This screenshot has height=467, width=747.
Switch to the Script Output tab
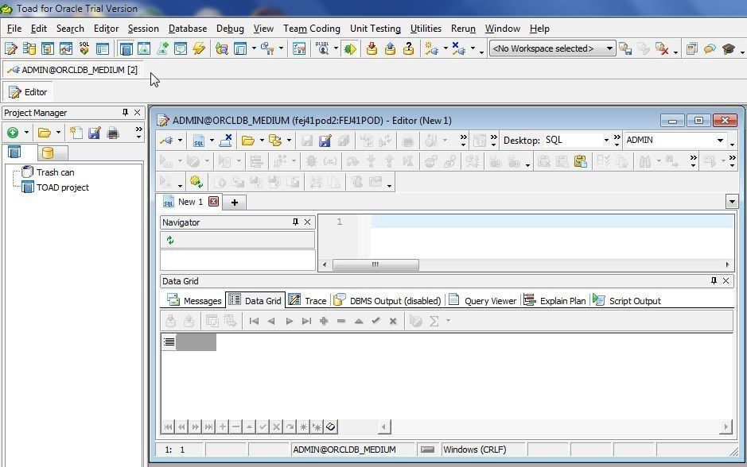pos(627,300)
